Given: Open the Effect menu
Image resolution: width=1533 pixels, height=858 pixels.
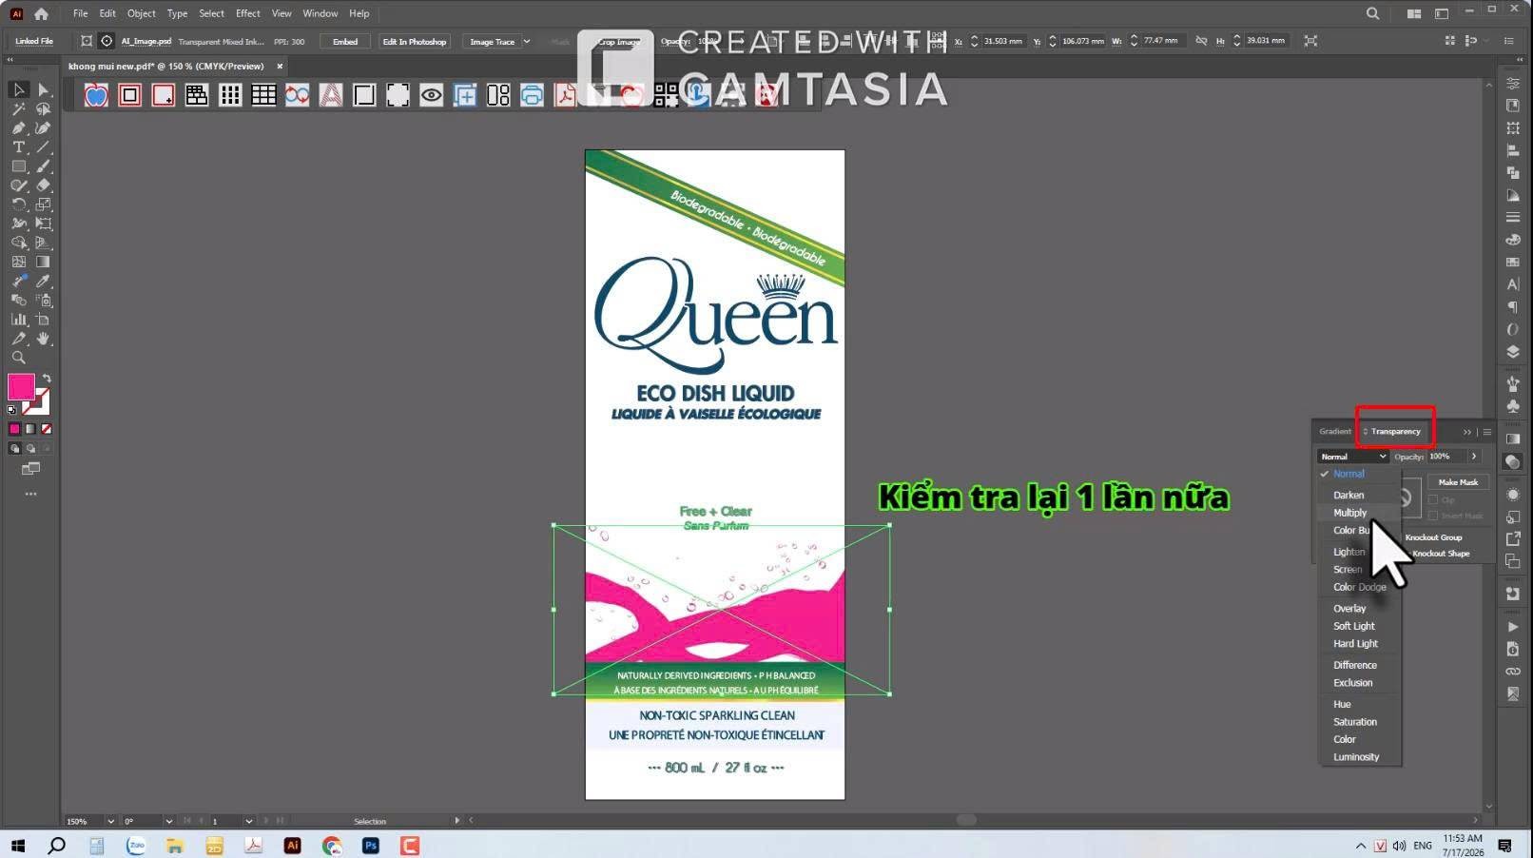Looking at the screenshot, I should coord(247,13).
